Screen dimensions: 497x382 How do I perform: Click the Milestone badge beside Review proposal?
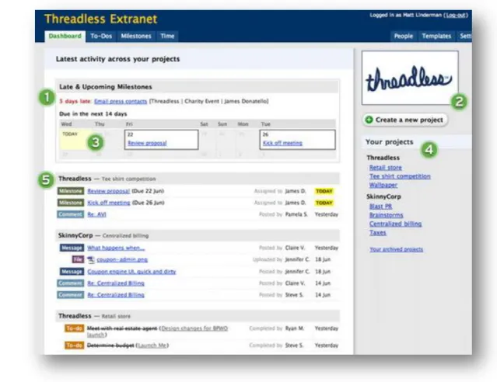point(71,191)
